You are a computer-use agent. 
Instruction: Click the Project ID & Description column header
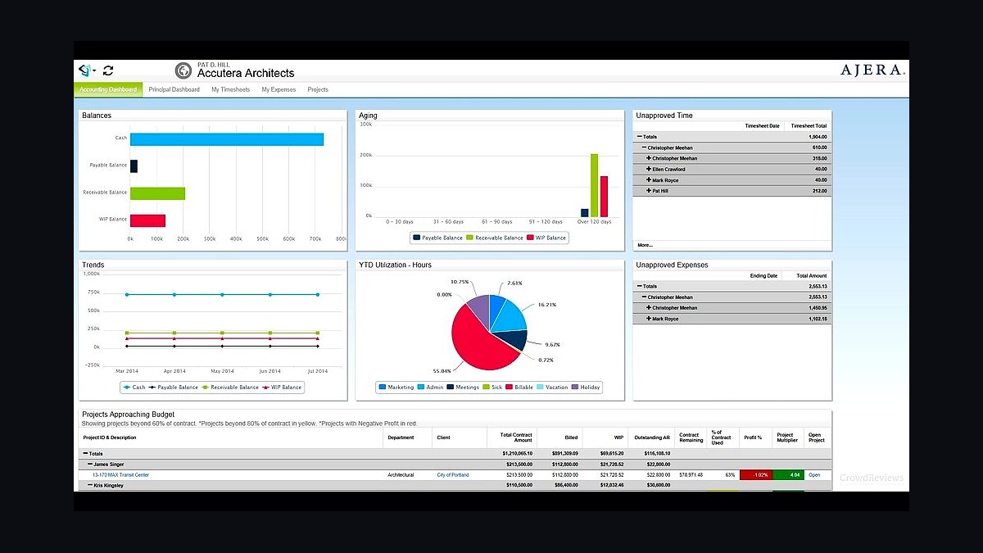110,437
